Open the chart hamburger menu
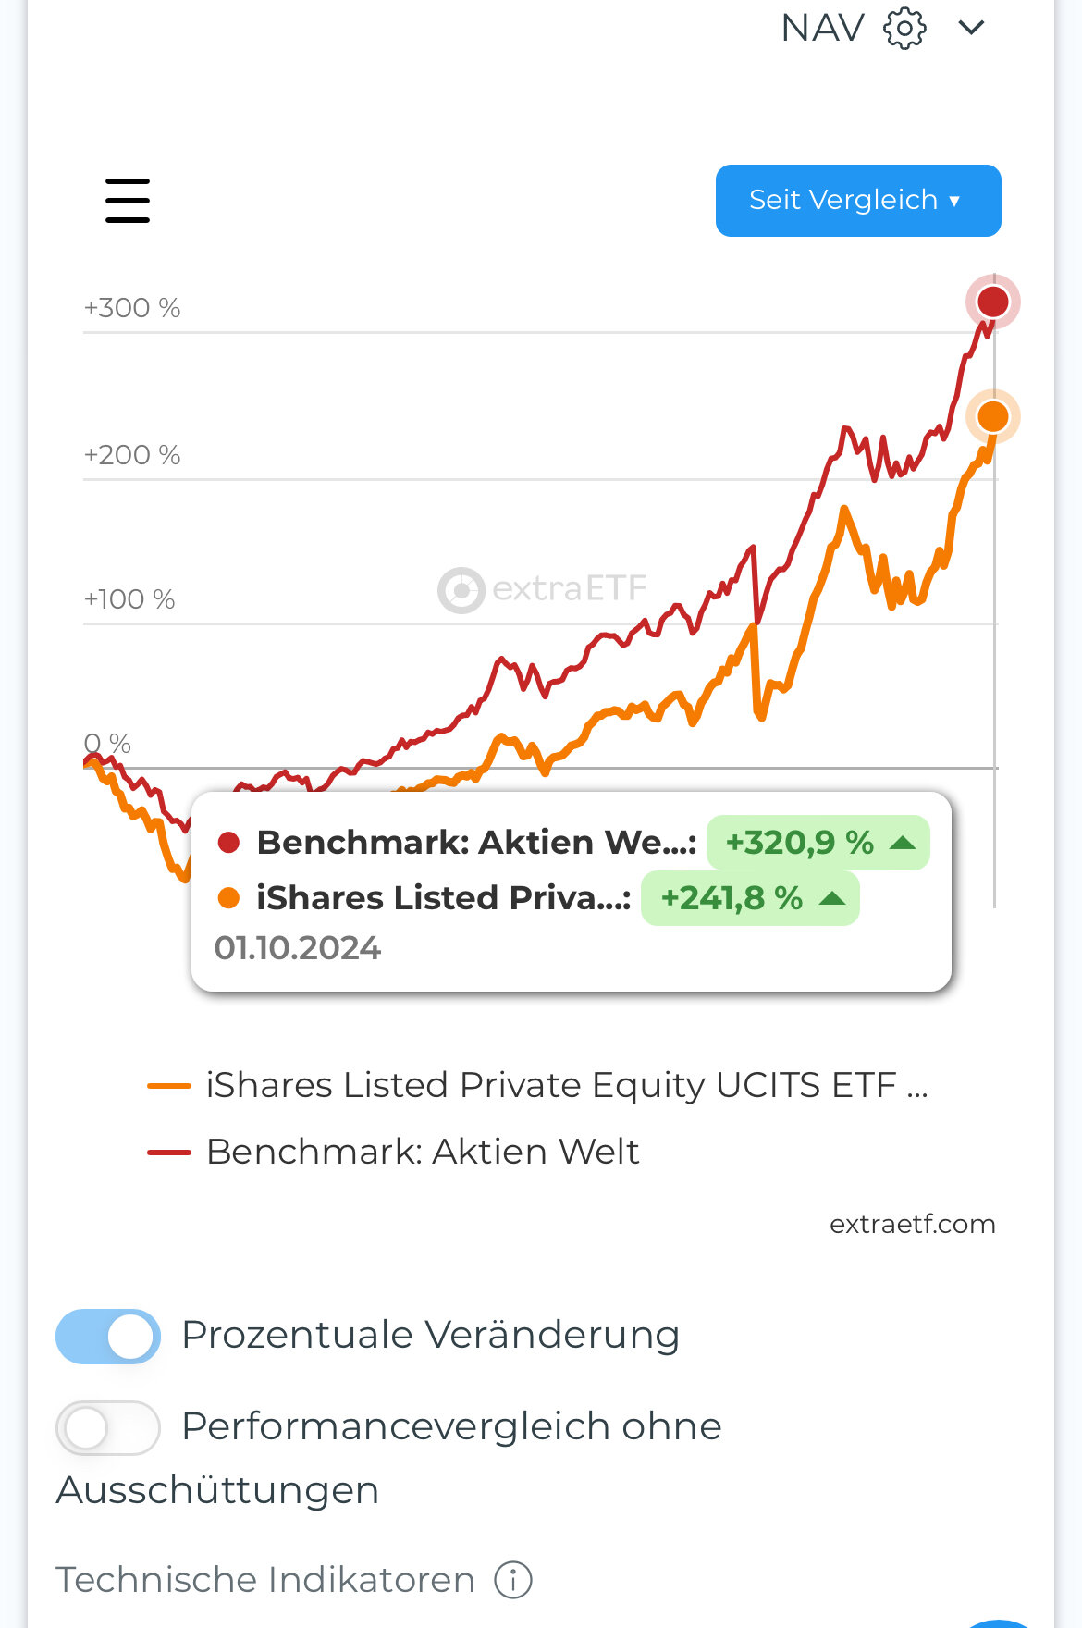Viewport: 1082px width, 1628px height. click(128, 201)
